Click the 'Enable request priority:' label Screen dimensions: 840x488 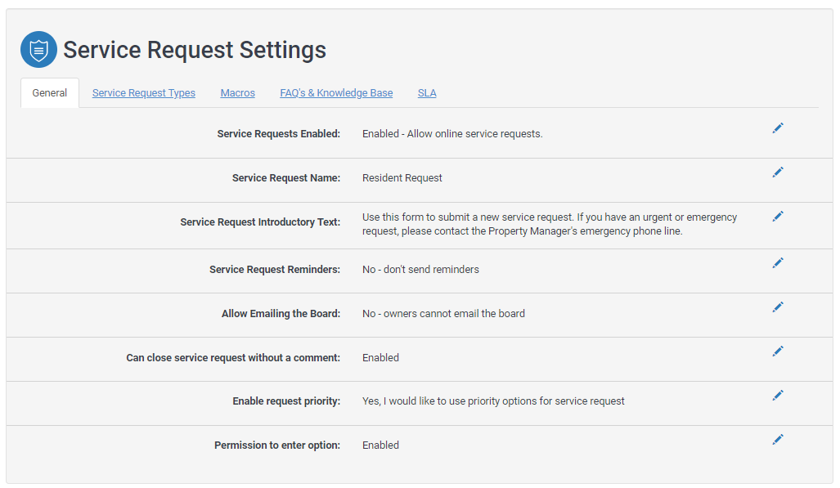(x=286, y=401)
